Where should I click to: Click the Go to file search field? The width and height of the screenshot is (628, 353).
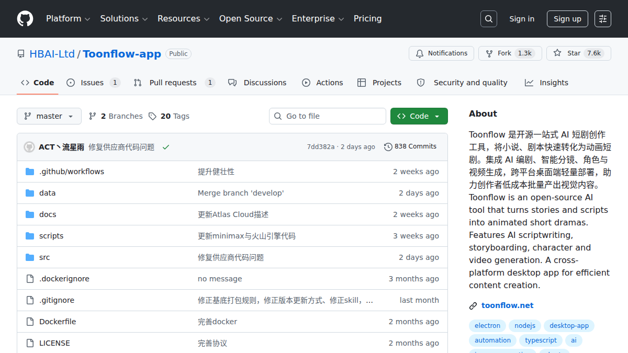point(328,116)
